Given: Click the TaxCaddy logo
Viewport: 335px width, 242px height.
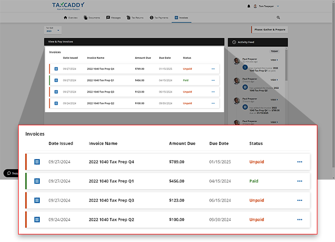Looking at the screenshot, I should click(x=69, y=6).
